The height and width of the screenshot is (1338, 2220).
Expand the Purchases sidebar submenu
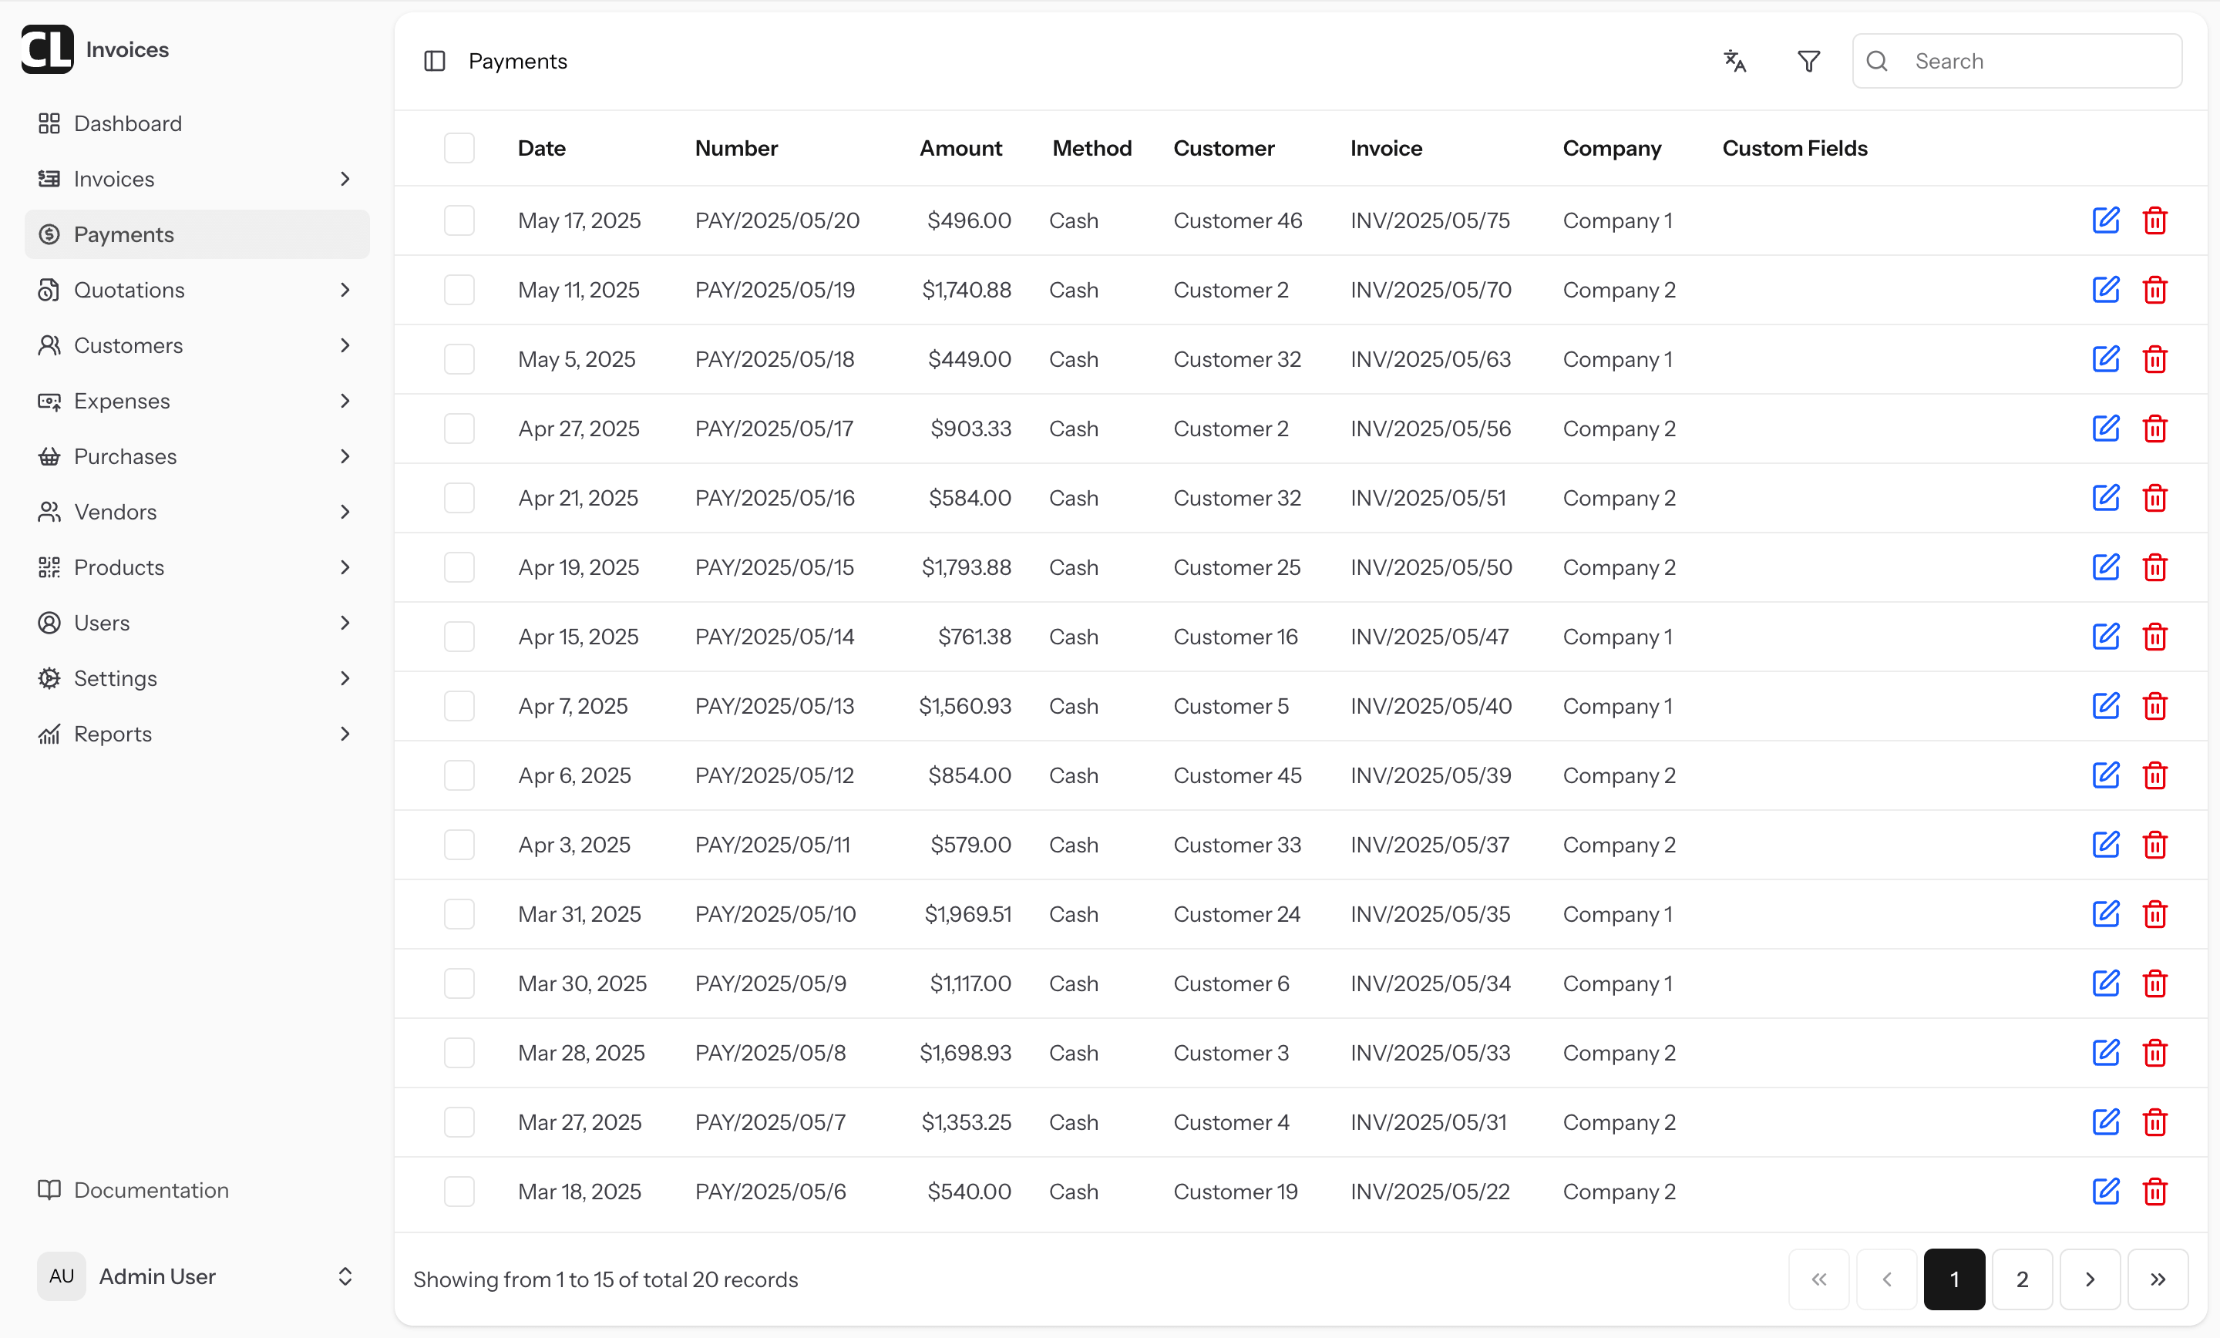tap(345, 456)
